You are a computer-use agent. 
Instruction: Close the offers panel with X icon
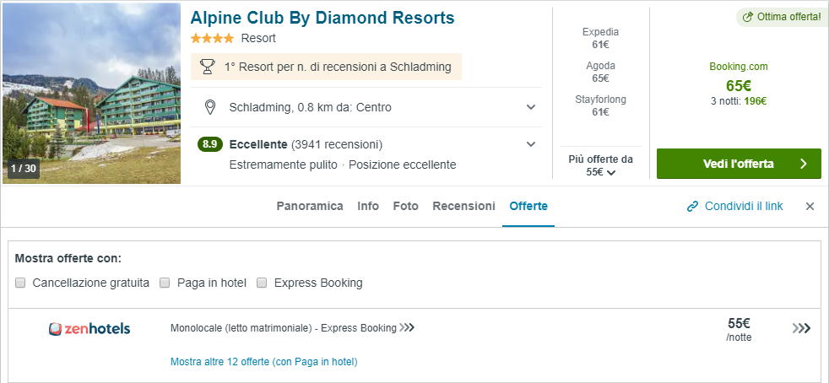(x=810, y=206)
